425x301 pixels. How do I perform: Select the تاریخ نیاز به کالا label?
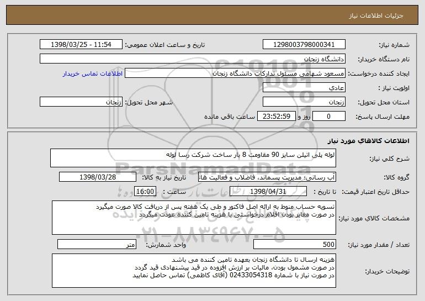point(164,177)
